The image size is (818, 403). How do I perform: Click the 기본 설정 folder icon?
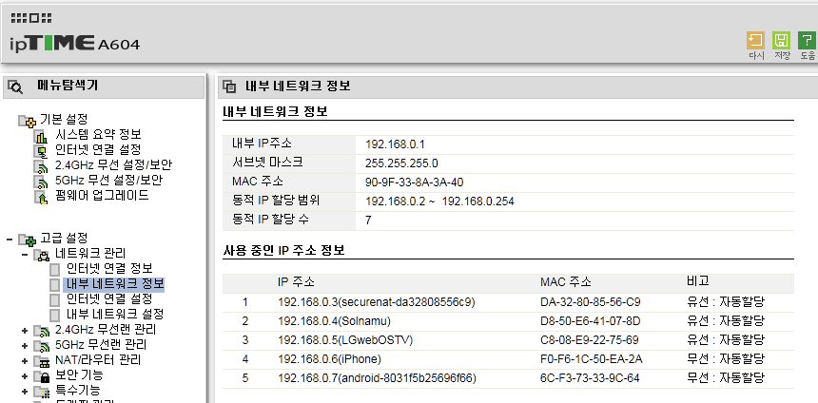27,121
